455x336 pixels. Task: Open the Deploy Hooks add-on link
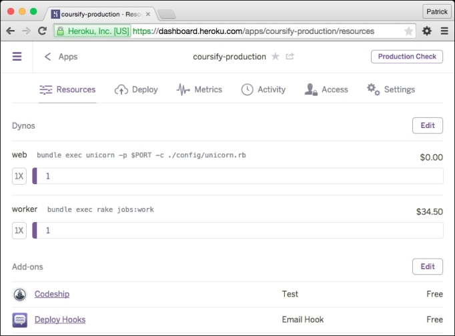click(x=60, y=319)
